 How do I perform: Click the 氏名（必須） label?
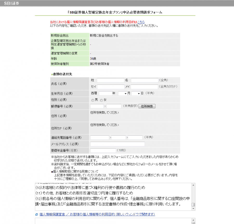point(59,84)
